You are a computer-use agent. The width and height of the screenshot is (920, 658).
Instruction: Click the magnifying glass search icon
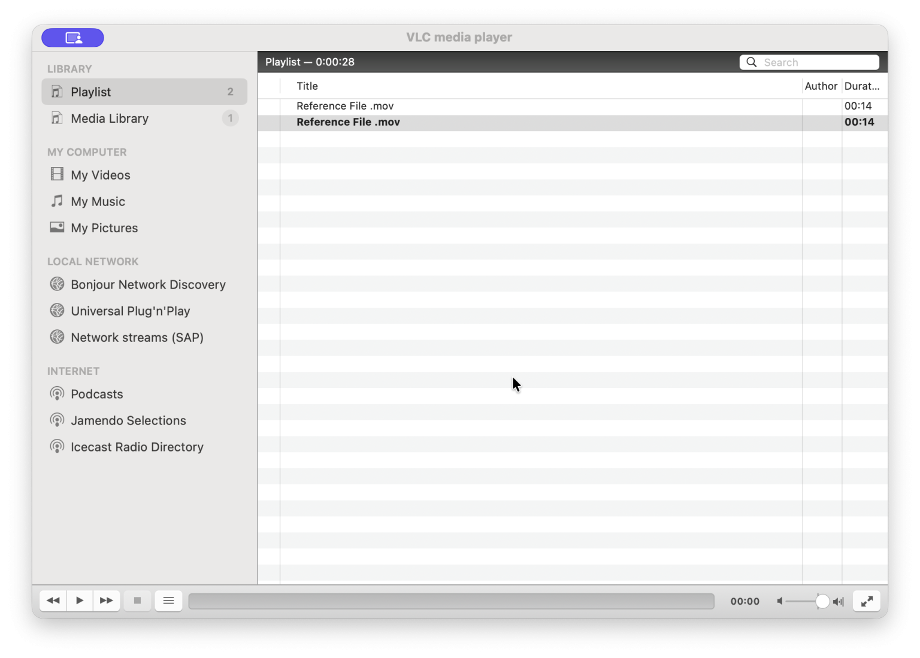pyautogui.click(x=752, y=62)
